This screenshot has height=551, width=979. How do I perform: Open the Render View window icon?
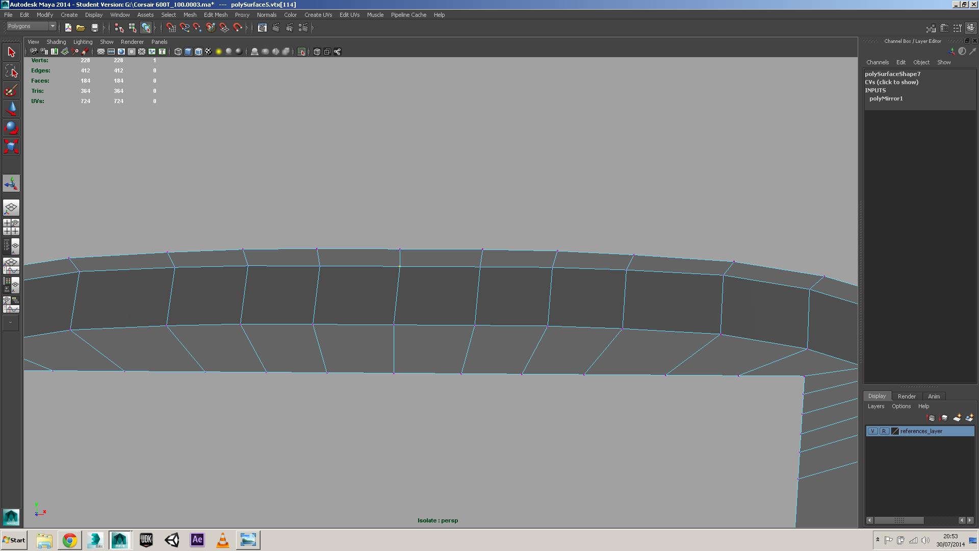point(262,28)
